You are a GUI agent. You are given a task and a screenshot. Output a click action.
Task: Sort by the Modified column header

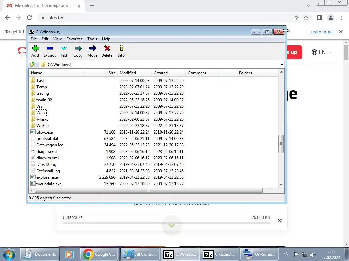134,73
